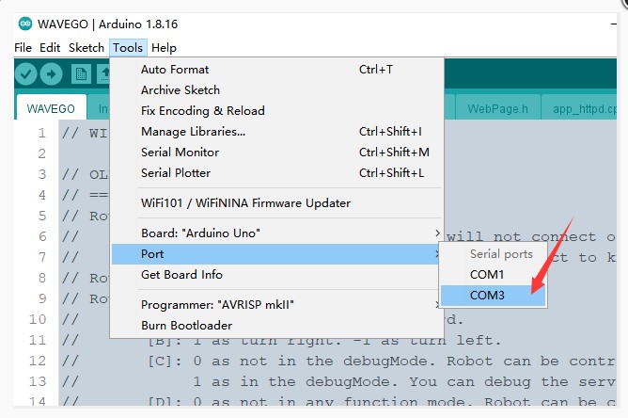This screenshot has width=628, height=418.
Task: Select Archive Sketch menu entry
Action: coord(277,90)
